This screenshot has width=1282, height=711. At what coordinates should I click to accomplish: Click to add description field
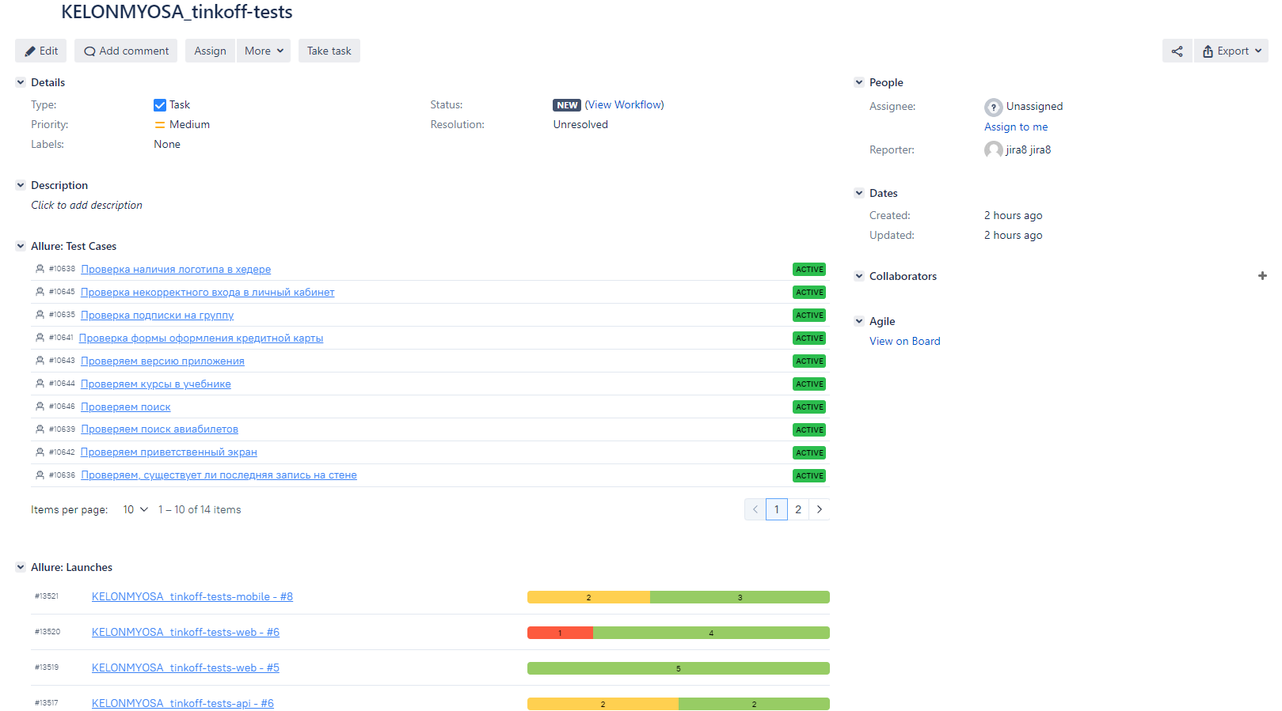(x=87, y=205)
